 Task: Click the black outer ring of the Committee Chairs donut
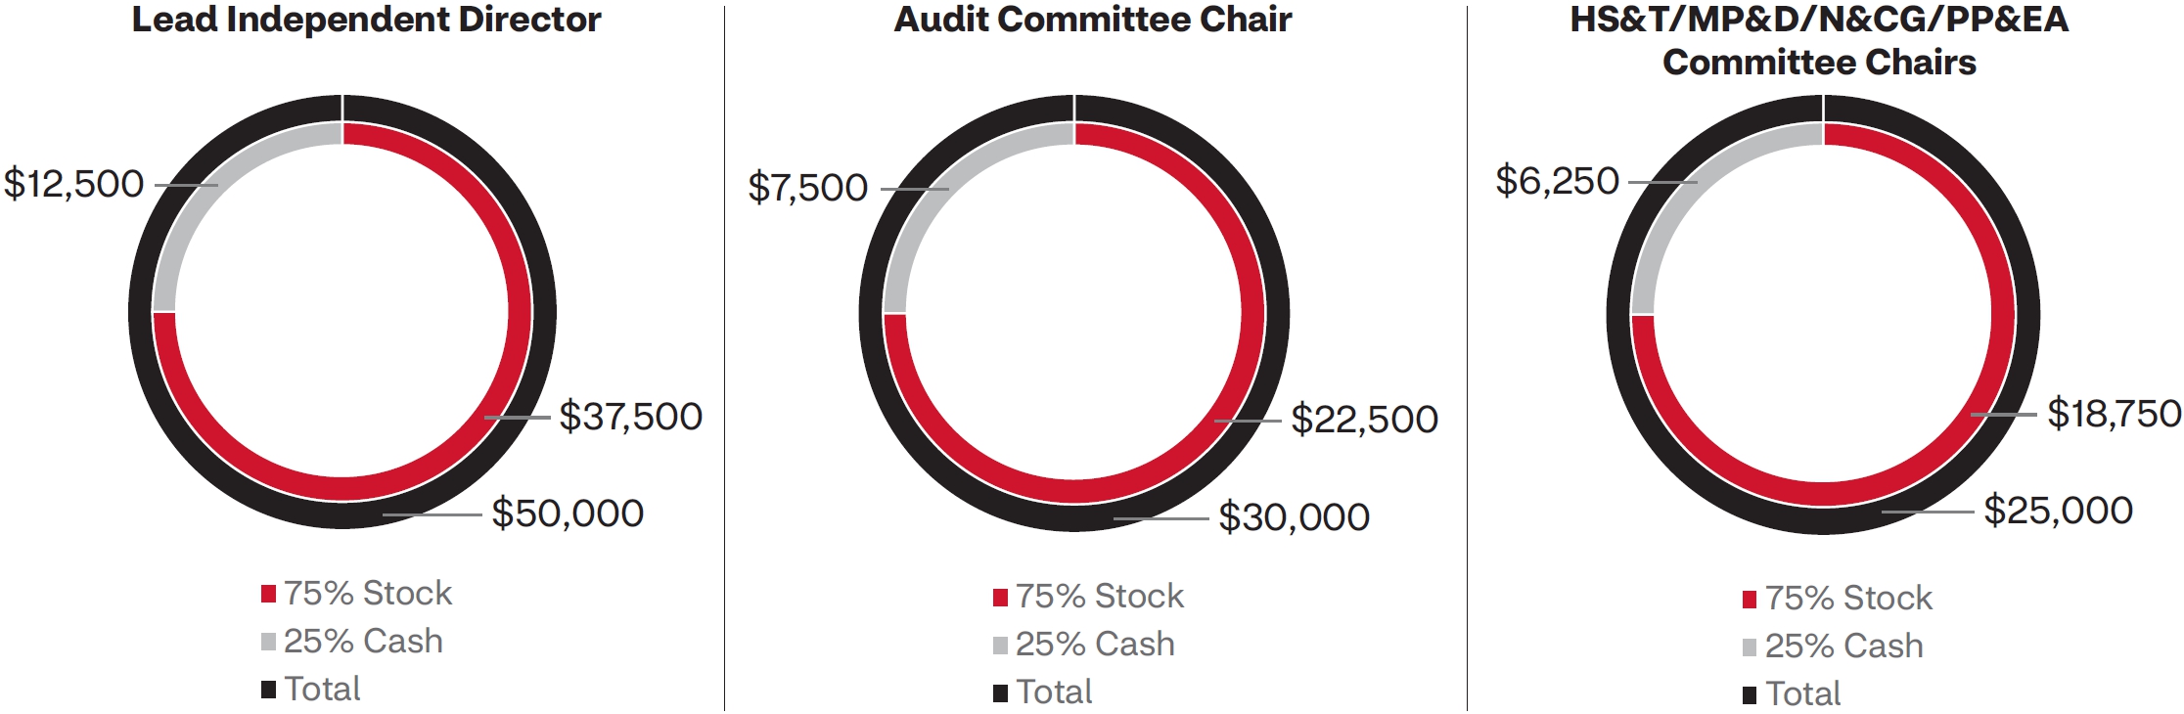click(x=2026, y=315)
